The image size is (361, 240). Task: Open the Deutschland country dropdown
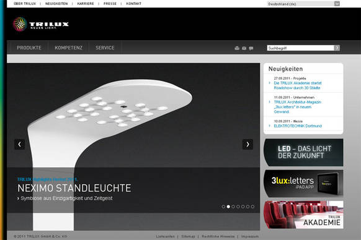(x=303, y=4)
